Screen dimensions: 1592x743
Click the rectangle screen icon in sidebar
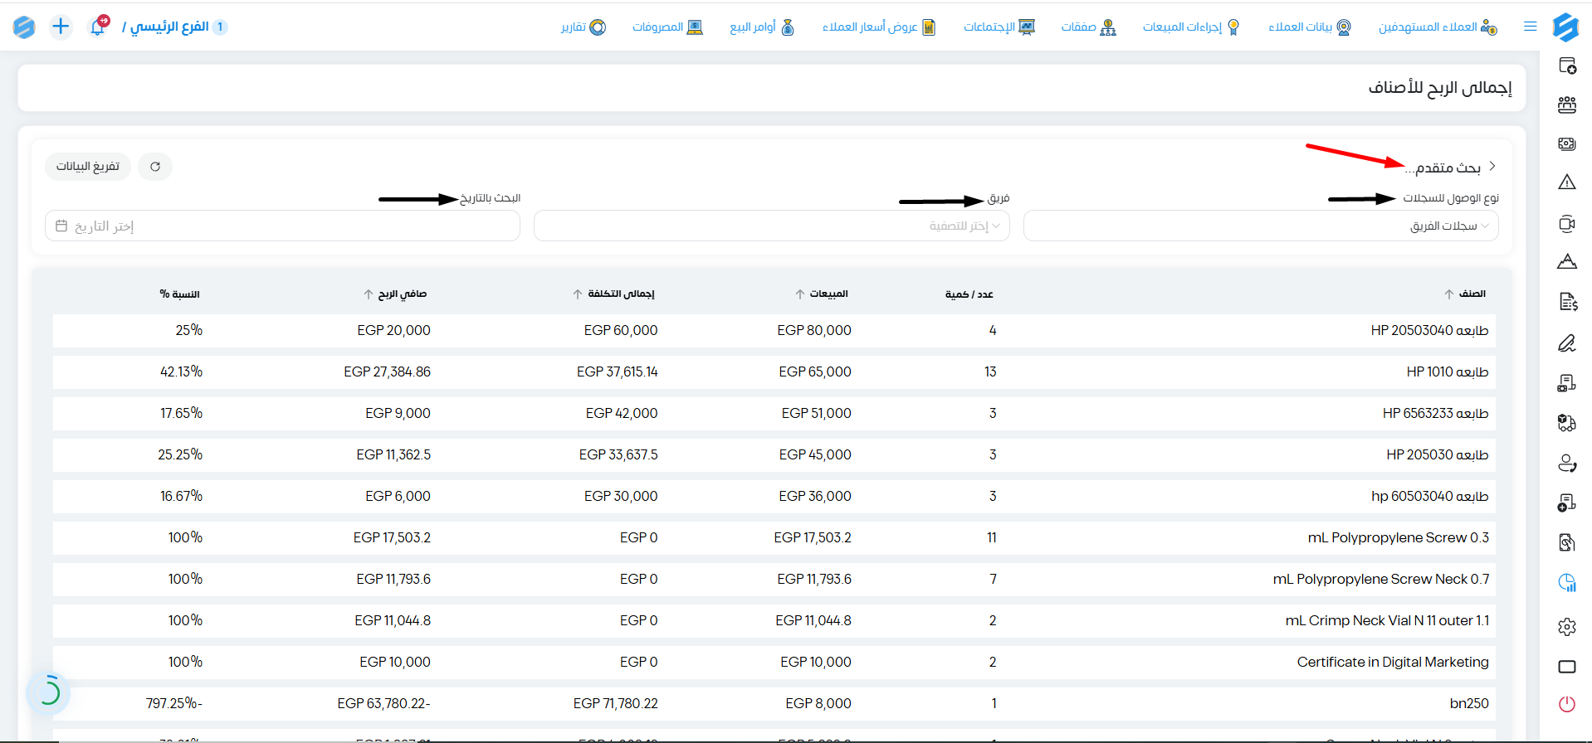click(x=1567, y=667)
